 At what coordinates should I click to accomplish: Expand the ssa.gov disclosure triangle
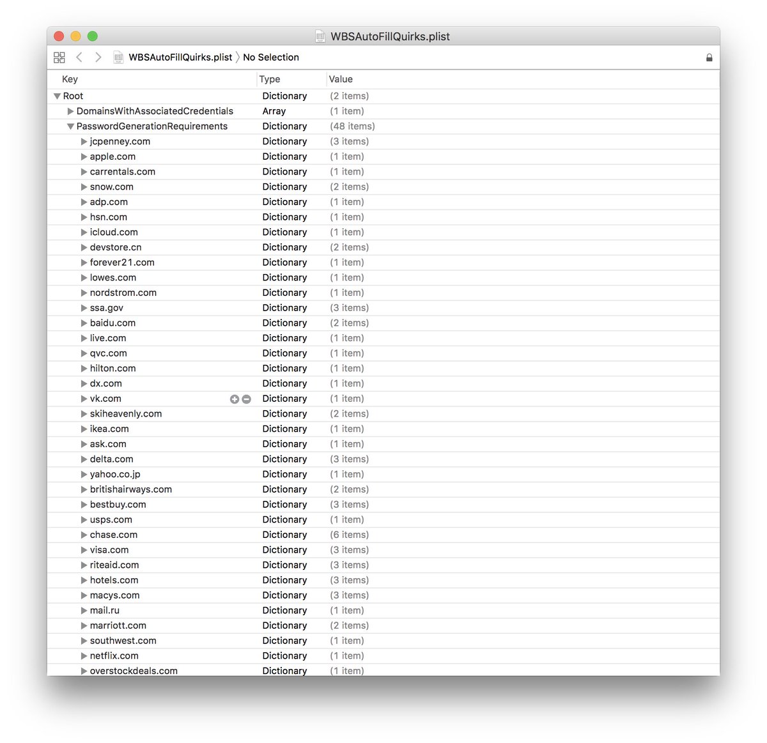(x=84, y=308)
